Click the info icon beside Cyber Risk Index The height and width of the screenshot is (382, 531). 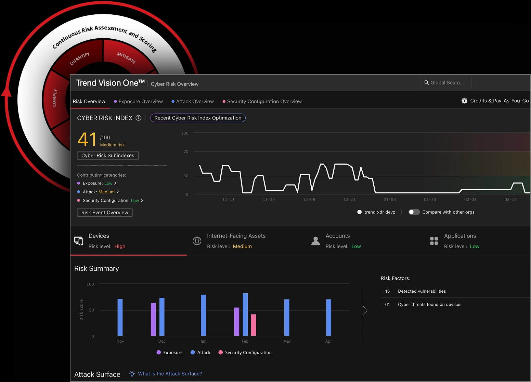pos(139,118)
